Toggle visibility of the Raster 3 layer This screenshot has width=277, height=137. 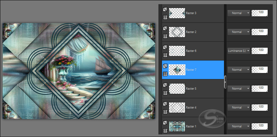click(x=165, y=17)
